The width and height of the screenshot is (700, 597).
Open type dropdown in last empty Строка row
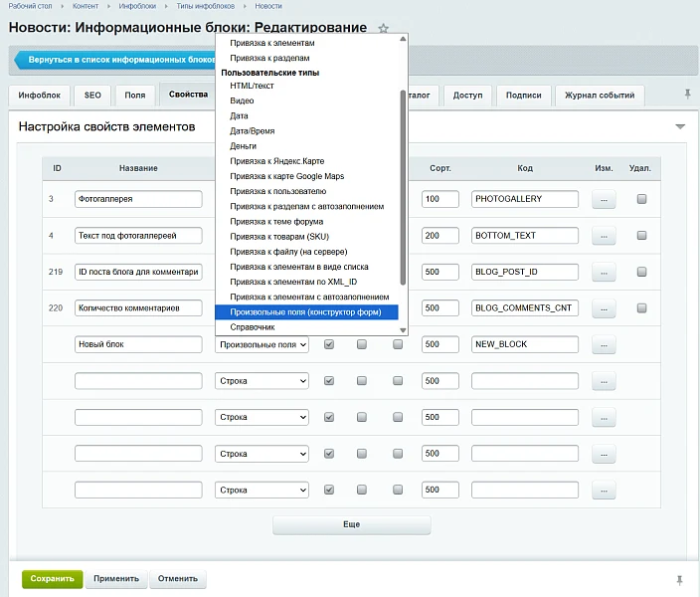(x=262, y=490)
